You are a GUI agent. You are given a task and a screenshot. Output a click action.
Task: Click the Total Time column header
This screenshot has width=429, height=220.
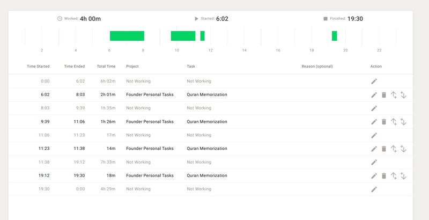tap(106, 67)
